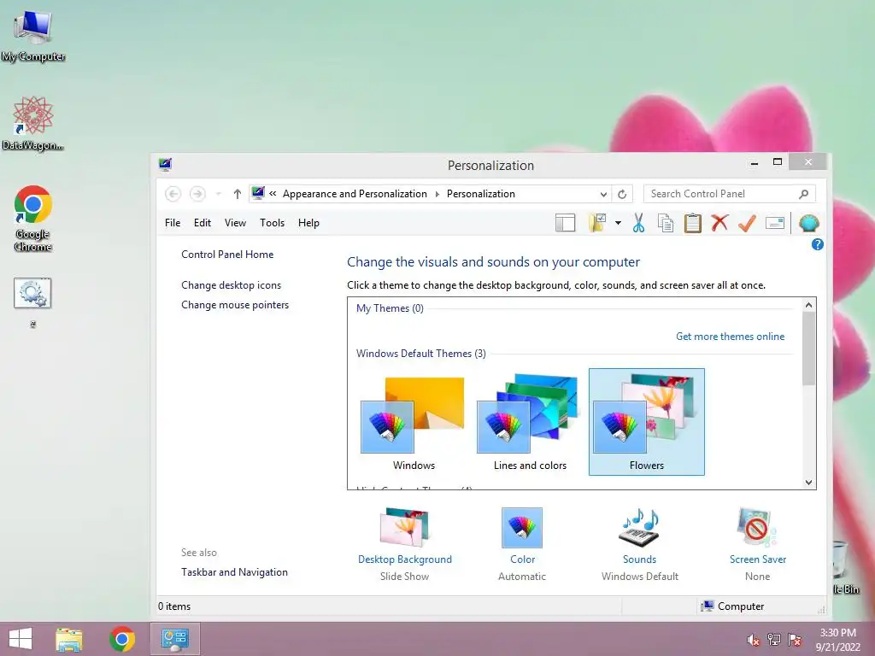This screenshot has width=875, height=656.
Task: Click the Personalization breadcrumb segment in address bar
Action: [x=480, y=194]
